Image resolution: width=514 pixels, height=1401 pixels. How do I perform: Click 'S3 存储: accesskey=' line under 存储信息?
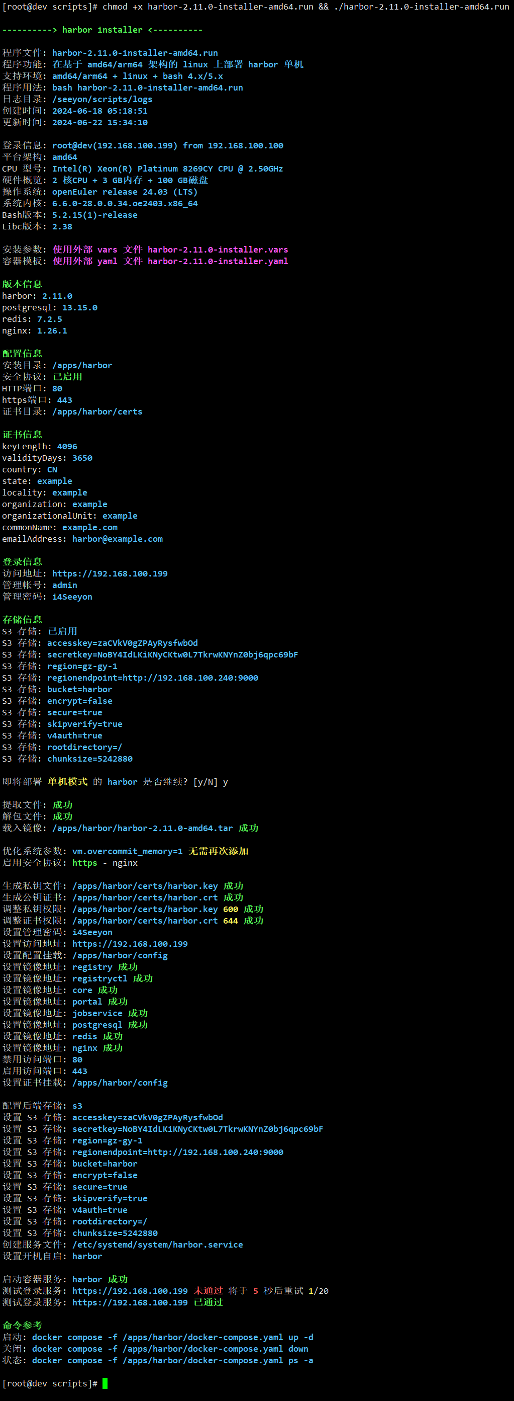tap(100, 643)
